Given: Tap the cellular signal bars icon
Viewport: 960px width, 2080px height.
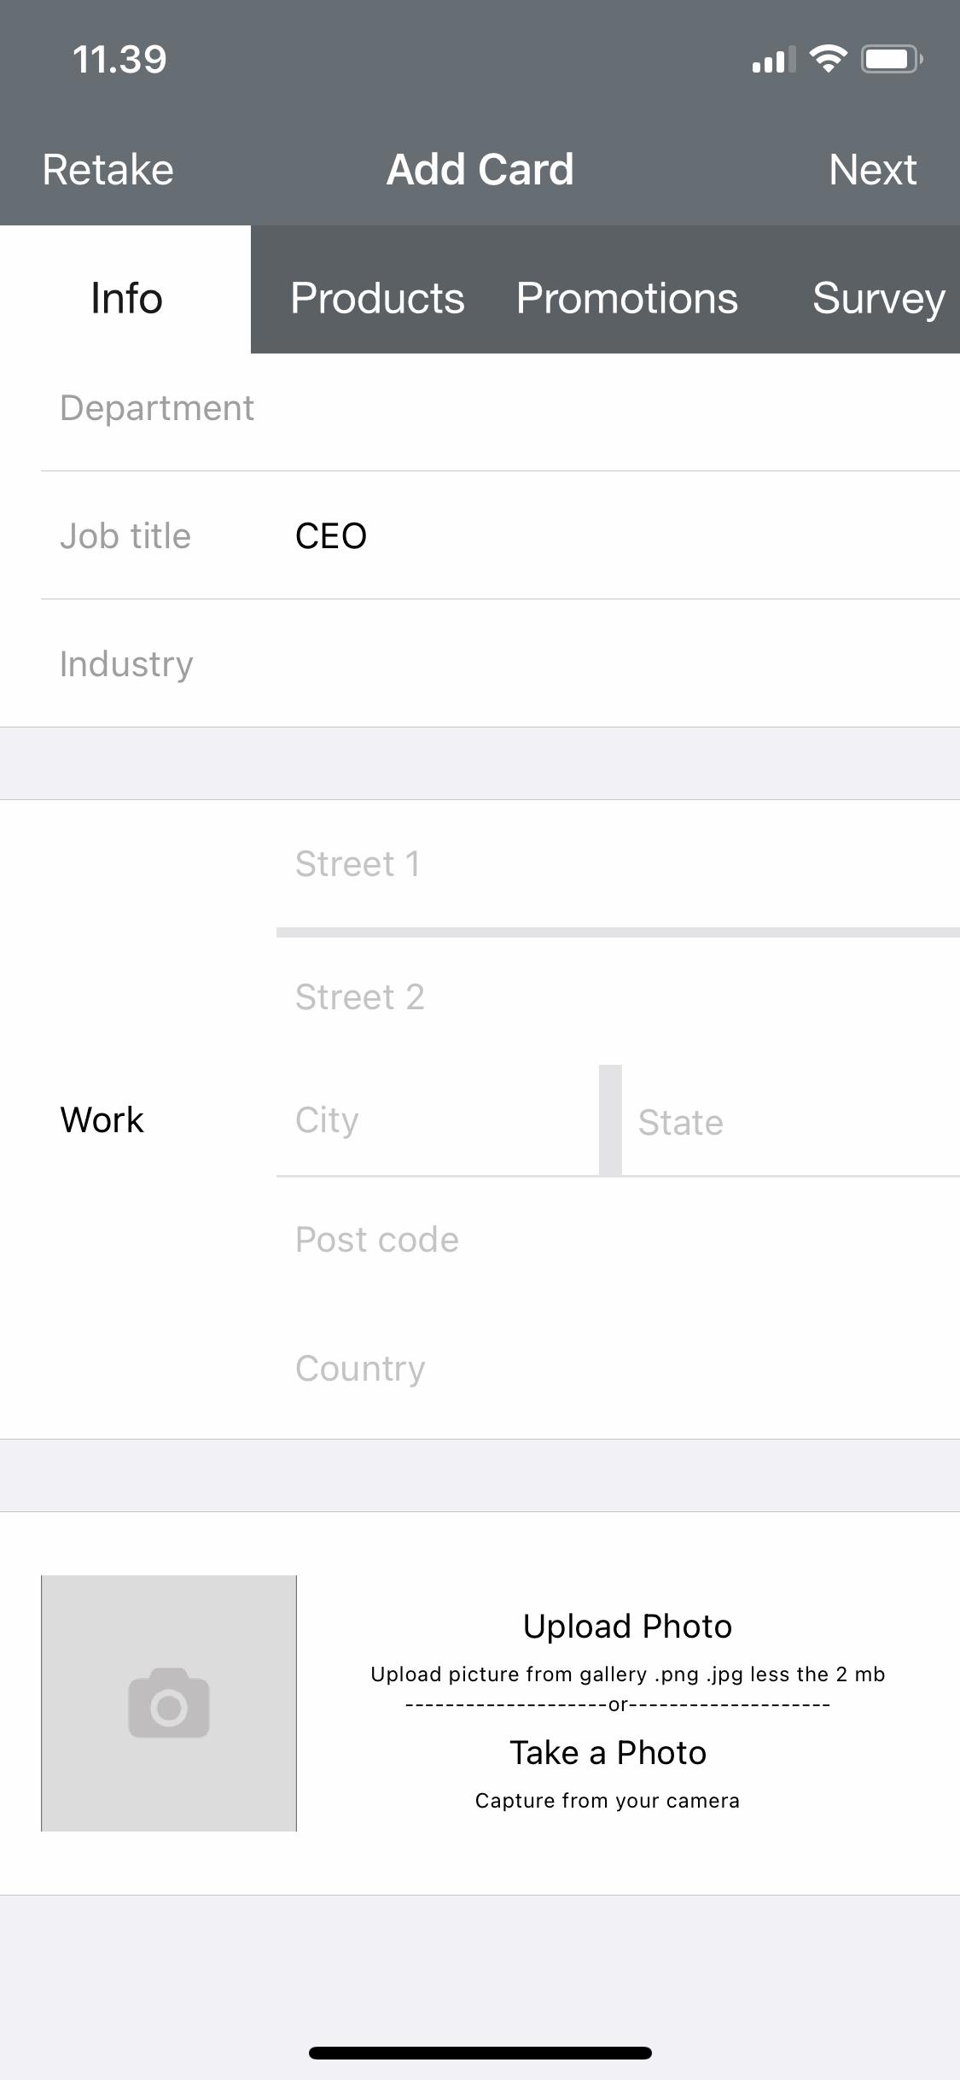Looking at the screenshot, I should click(773, 60).
